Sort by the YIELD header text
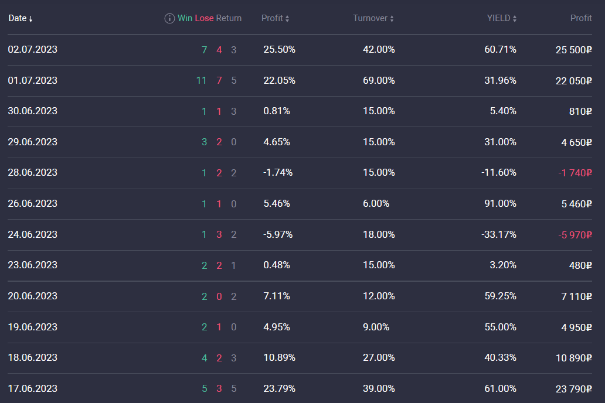 [x=498, y=18]
